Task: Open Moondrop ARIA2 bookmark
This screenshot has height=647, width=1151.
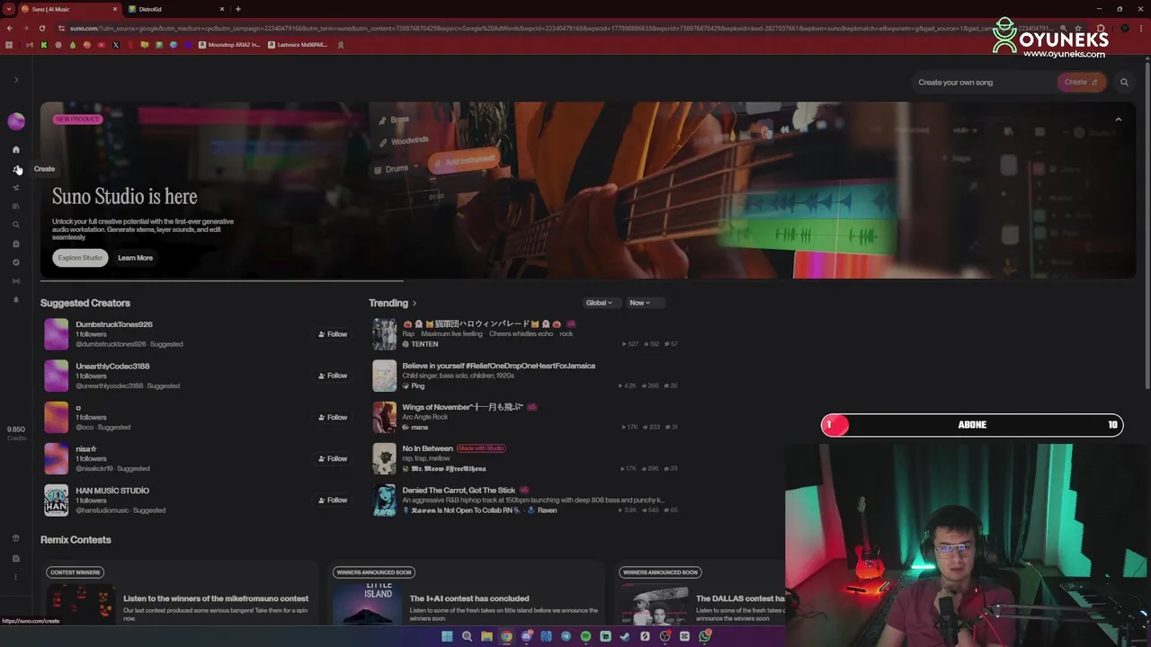Action: [x=229, y=45]
